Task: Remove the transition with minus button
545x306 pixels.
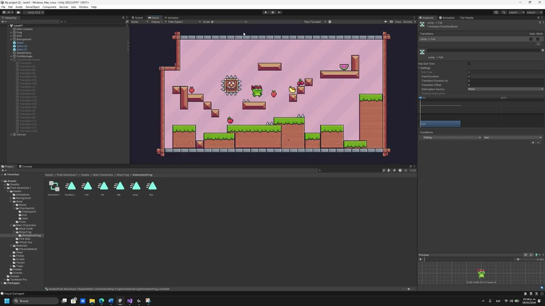Action: pos(538,44)
